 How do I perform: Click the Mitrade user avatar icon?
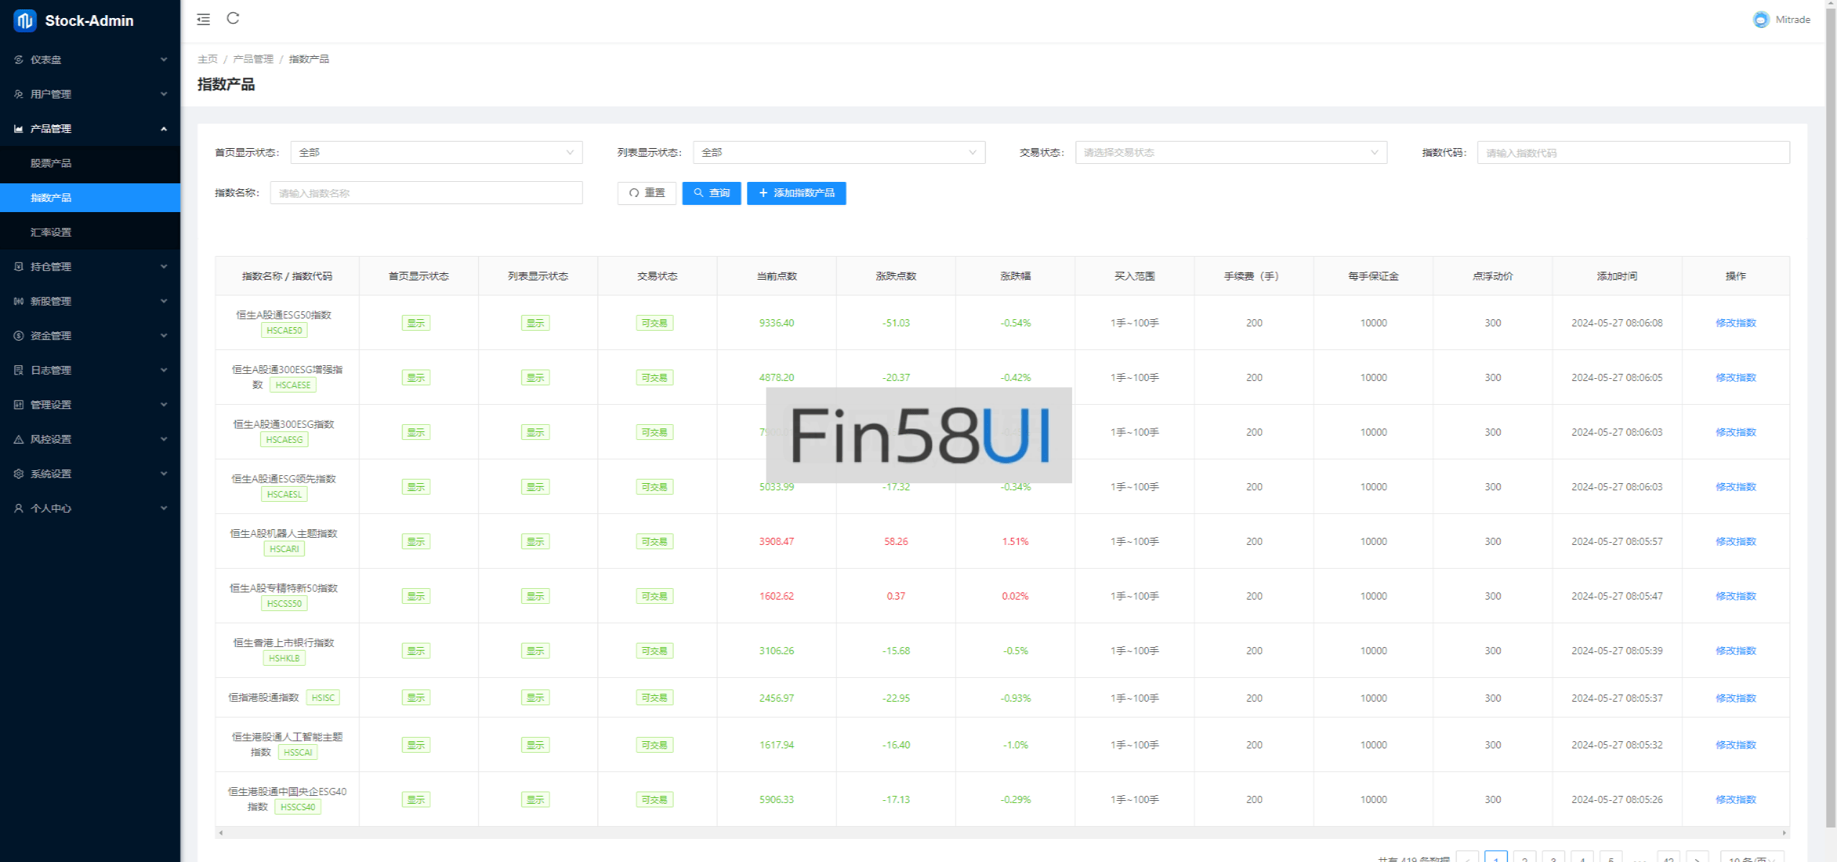click(1761, 20)
